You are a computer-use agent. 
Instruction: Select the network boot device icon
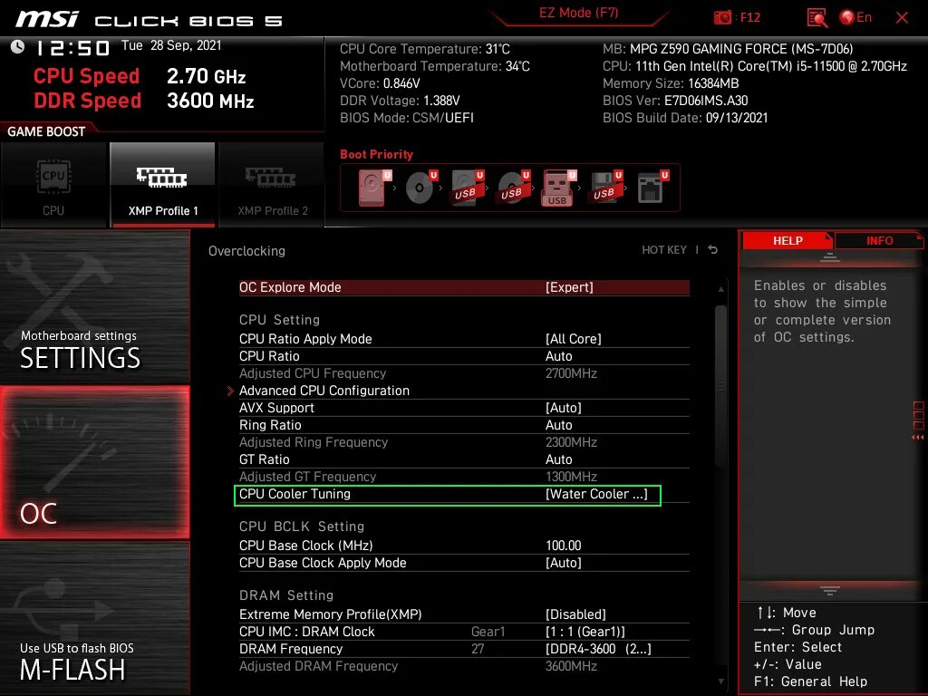652,188
